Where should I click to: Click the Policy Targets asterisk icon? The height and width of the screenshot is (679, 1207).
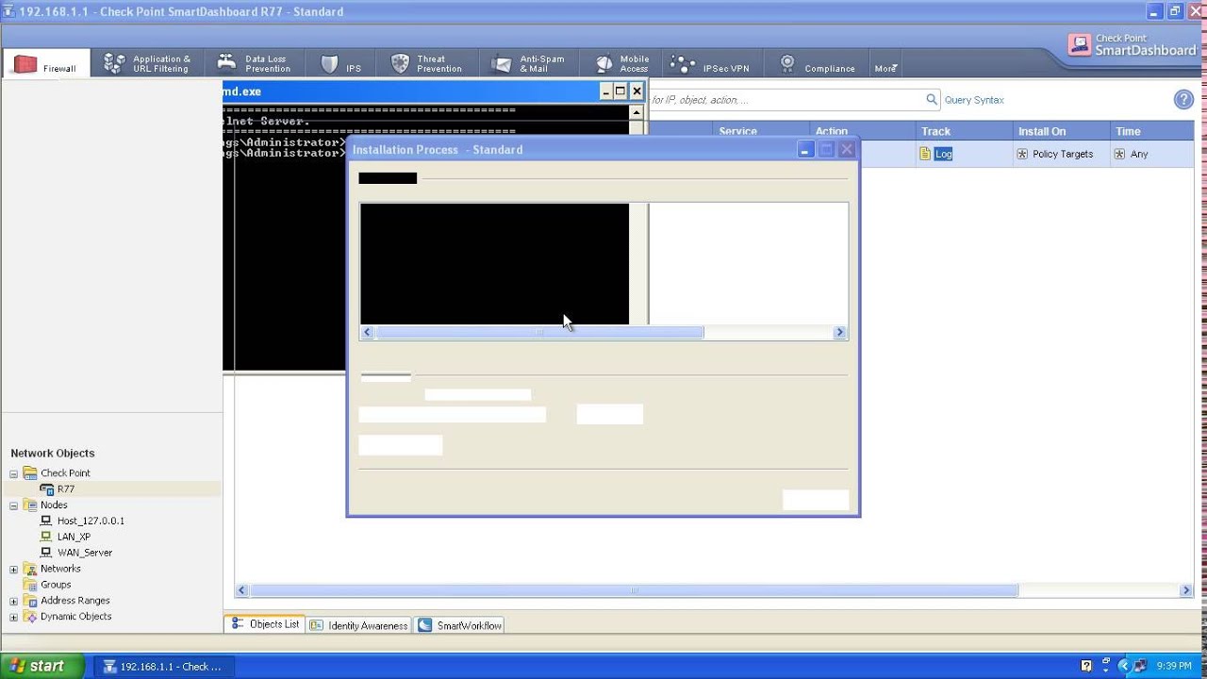click(x=1022, y=154)
